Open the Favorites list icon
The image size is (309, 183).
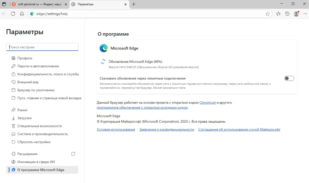278,14
